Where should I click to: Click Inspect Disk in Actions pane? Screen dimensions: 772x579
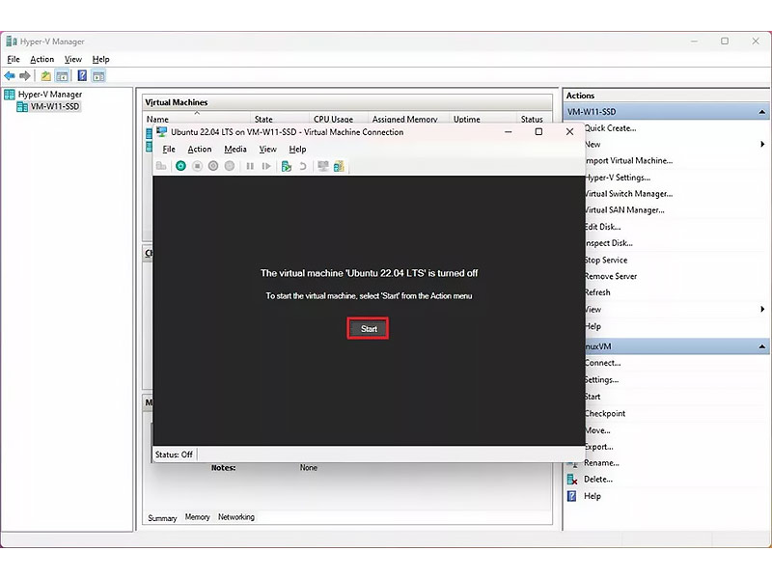point(609,243)
